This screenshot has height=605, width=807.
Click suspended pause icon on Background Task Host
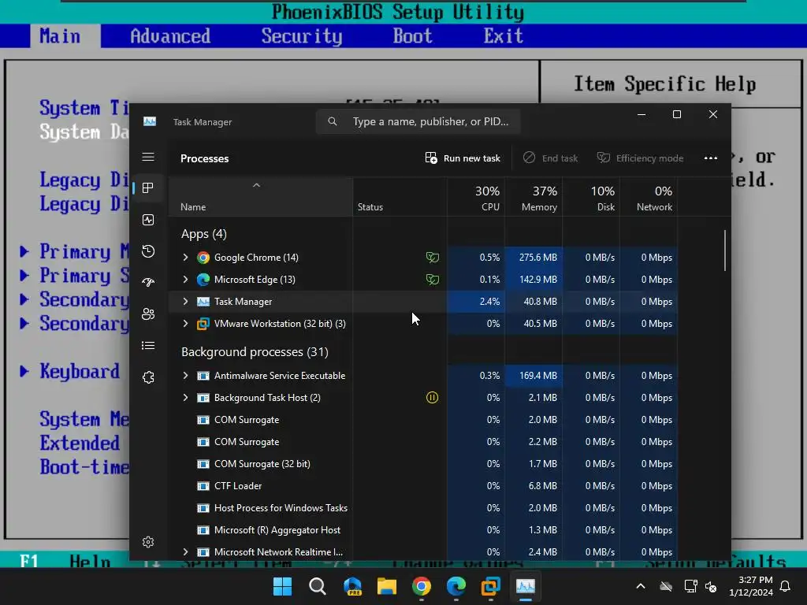click(433, 398)
